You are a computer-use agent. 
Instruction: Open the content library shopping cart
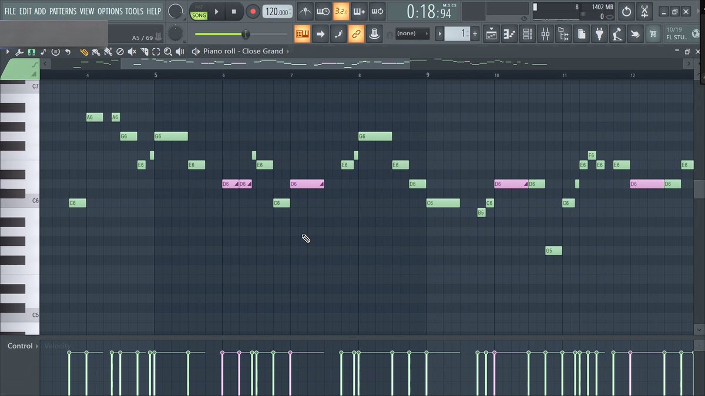pos(653,35)
